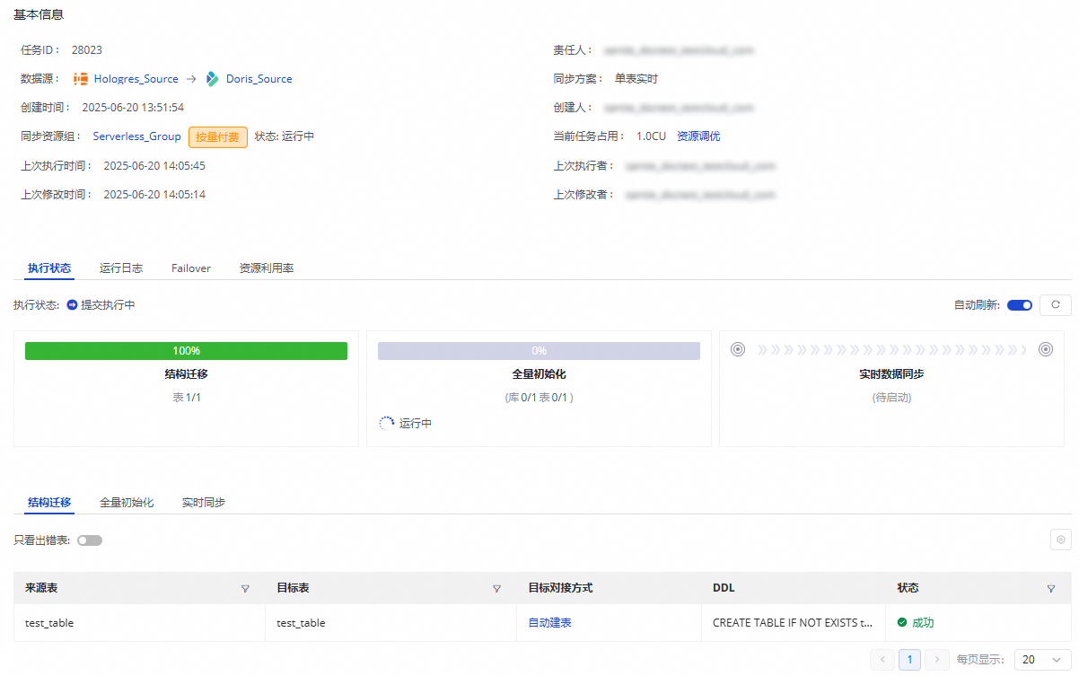Click the 100% 结构迁移 progress bar

pos(186,351)
